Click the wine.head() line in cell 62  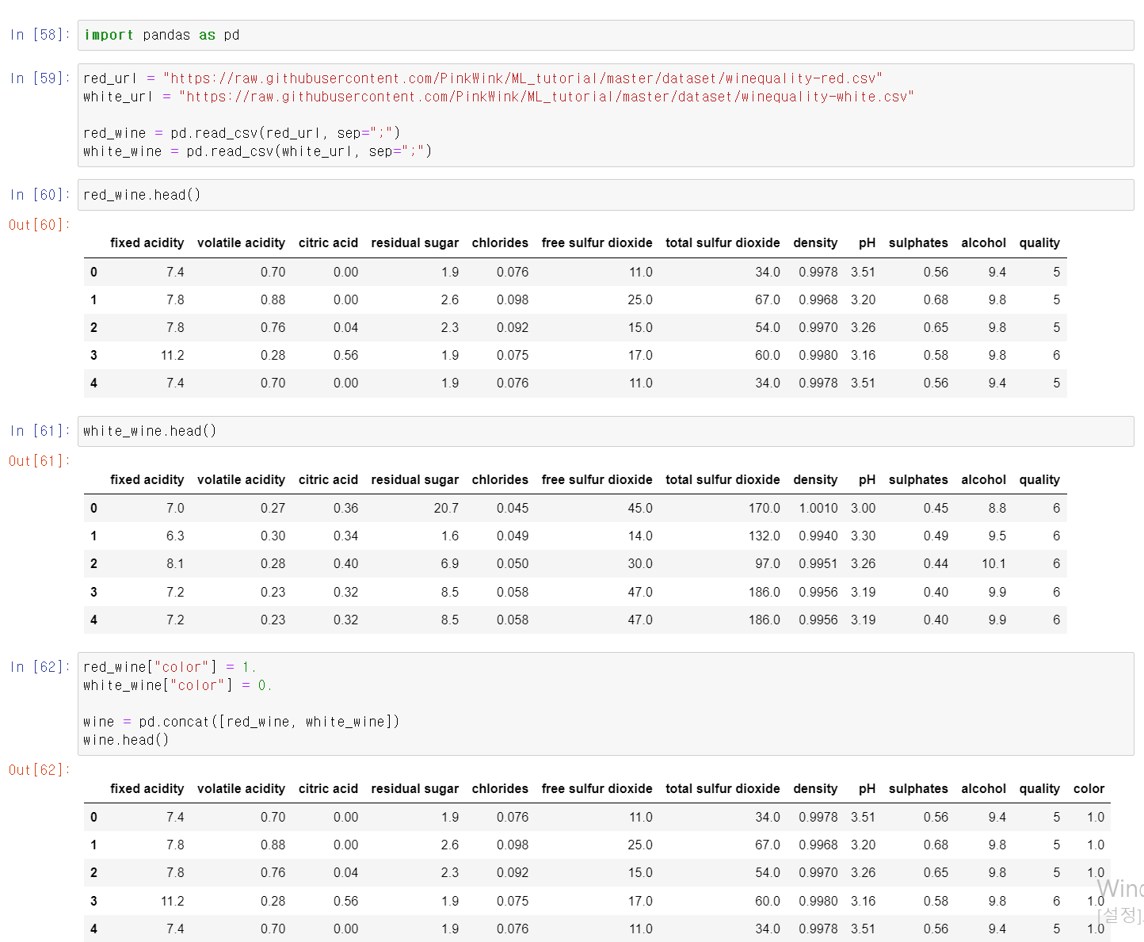tap(126, 740)
